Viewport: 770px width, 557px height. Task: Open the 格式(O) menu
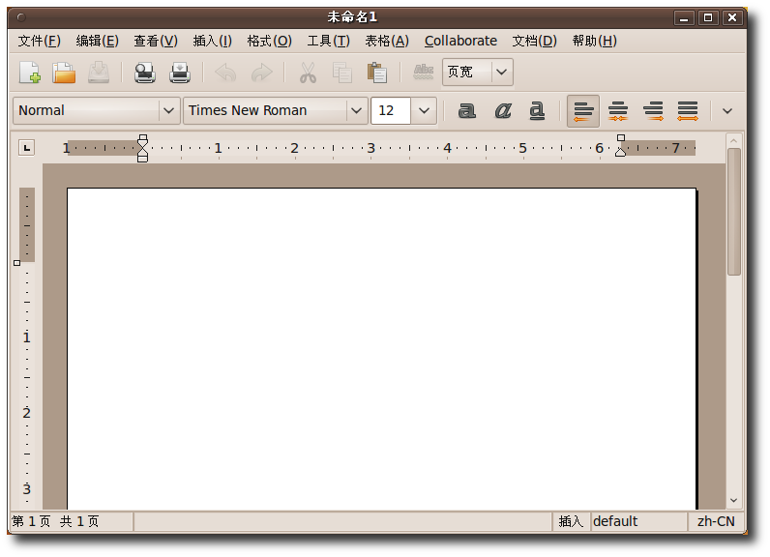pyautogui.click(x=270, y=41)
